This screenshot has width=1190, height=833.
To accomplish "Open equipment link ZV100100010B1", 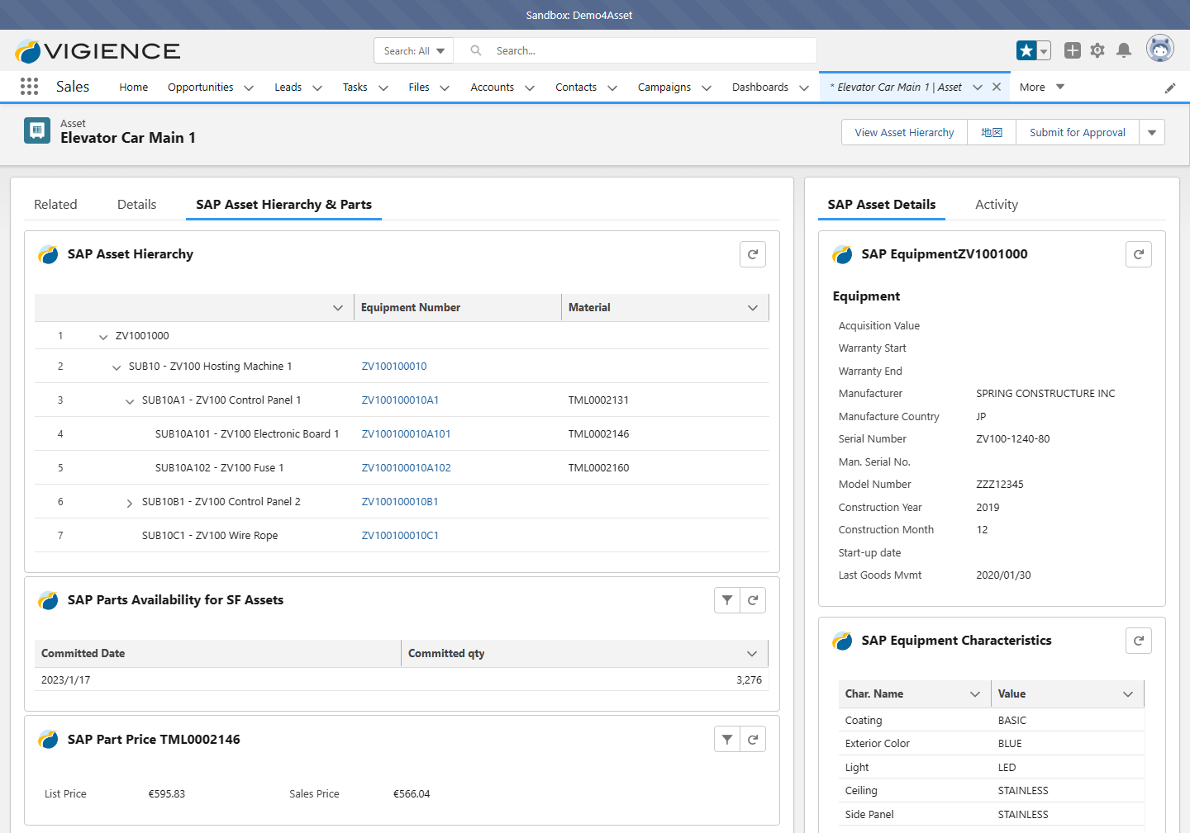I will [400, 502].
